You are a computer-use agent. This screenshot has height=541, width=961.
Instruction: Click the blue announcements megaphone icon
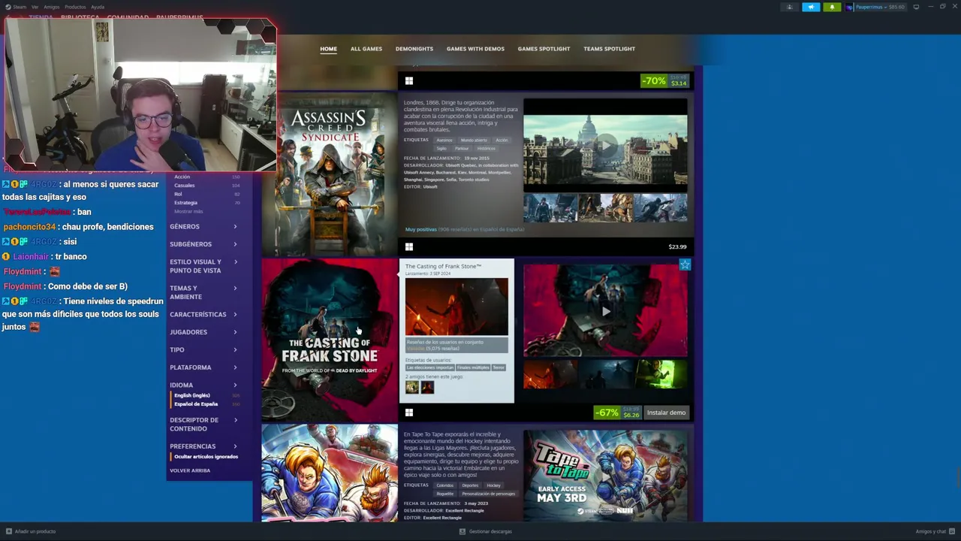click(x=811, y=7)
